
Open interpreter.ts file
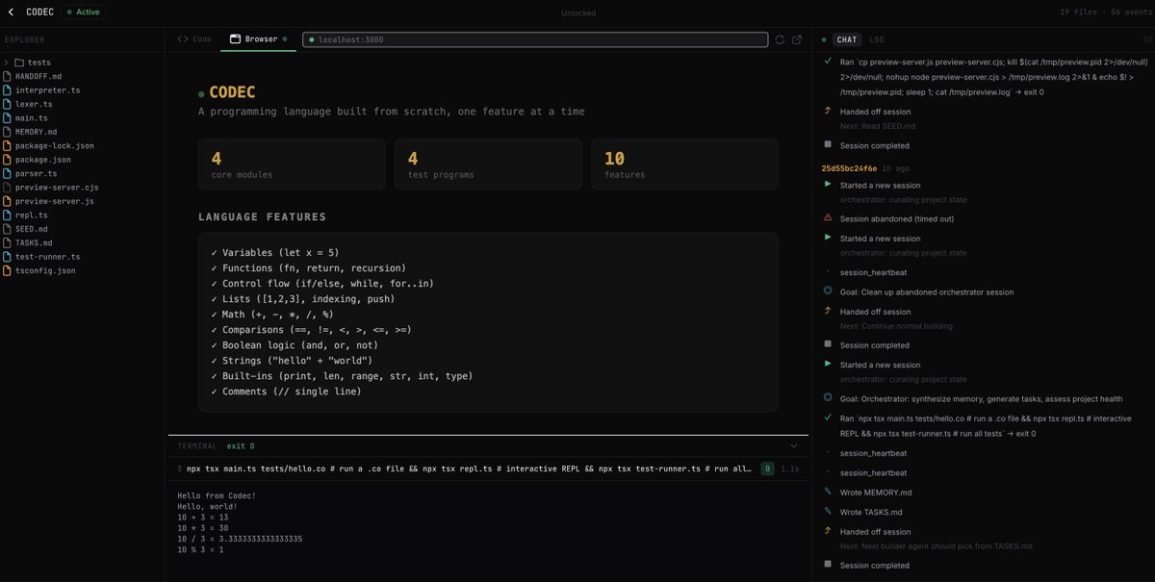47,90
